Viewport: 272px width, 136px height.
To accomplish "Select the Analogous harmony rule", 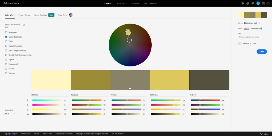I will [6, 32].
